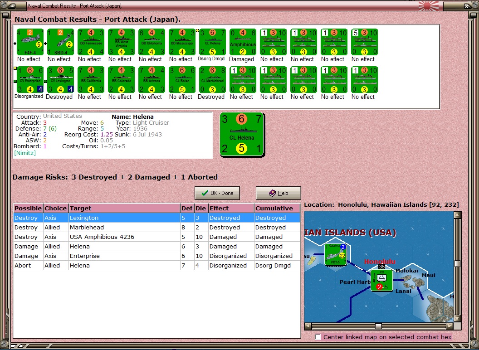The width and height of the screenshot is (479, 350).
Task: Click the map vertical scrollbar up arrow
Action: (457, 215)
